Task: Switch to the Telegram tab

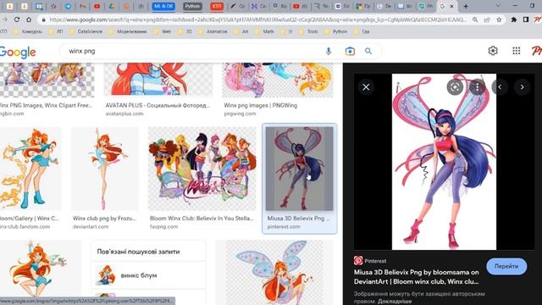Action: coord(68,6)
